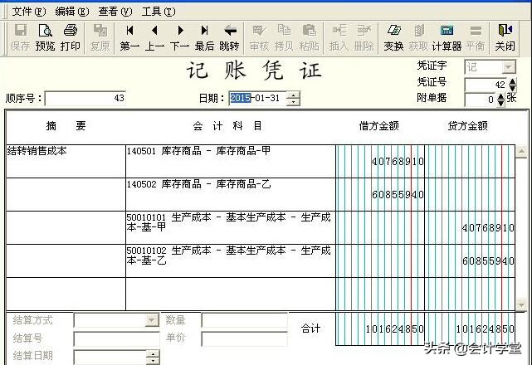Click the 顺序号 input field

pyautogui.click(x=85, y=99)
